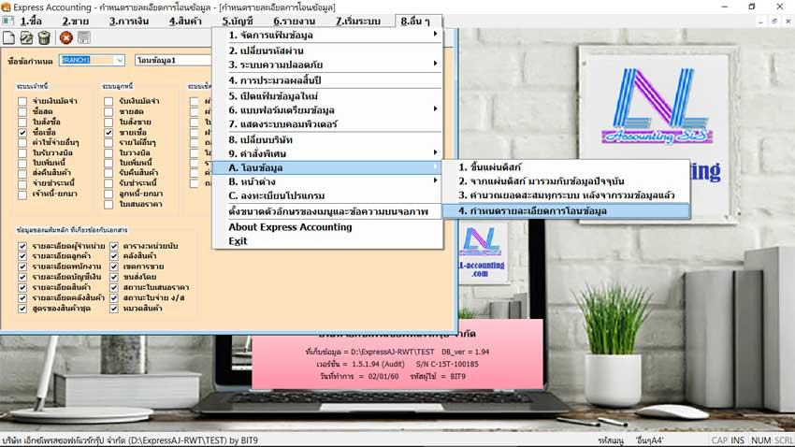Click the 8.อื่น ๆ menu header
795x447 pixels.
click(x=415, y=22)
